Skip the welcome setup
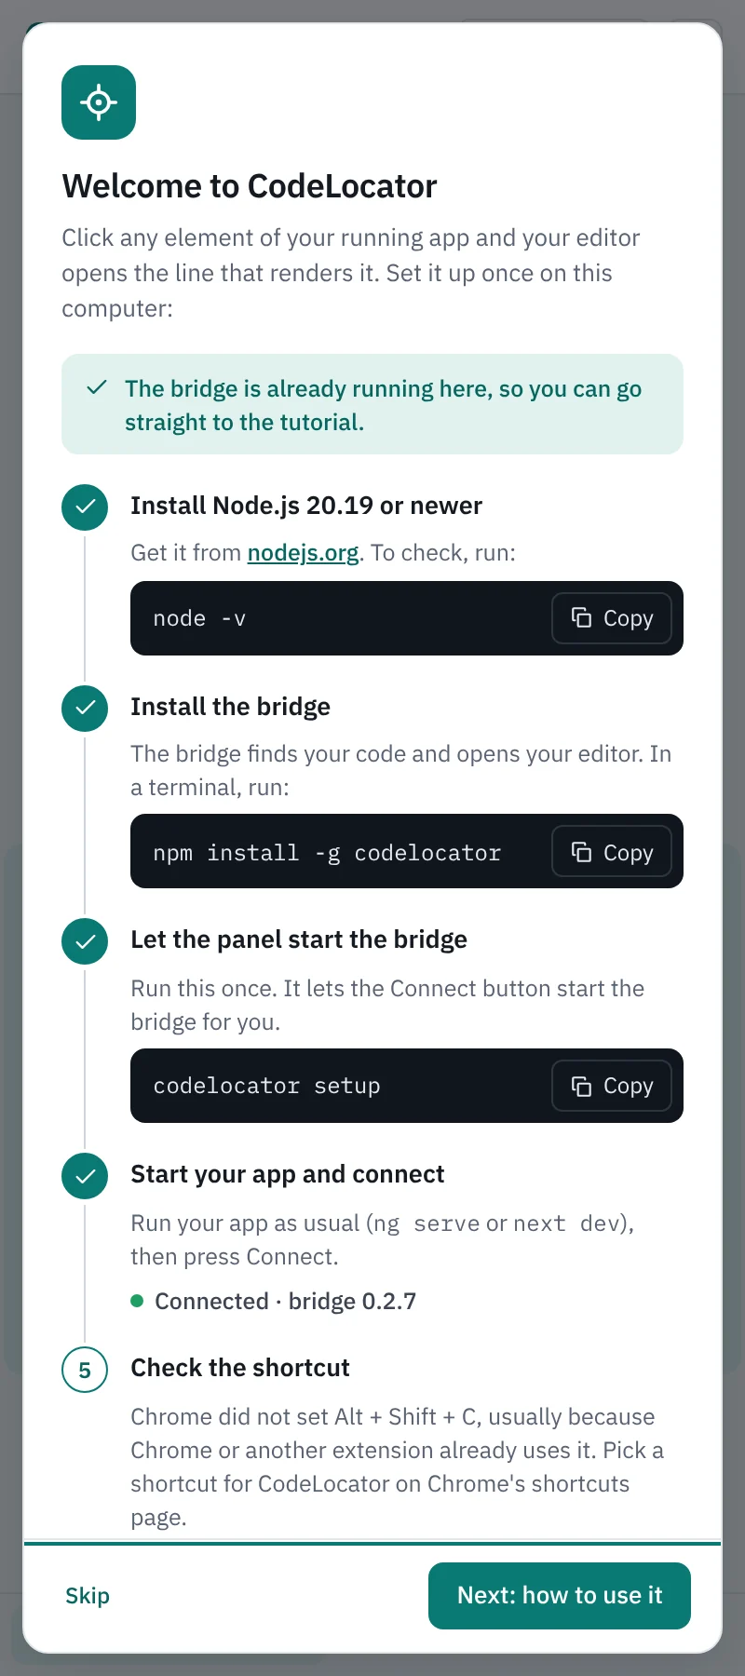The width and height of the screenshot is (745, 1676). pos(88,1596)
